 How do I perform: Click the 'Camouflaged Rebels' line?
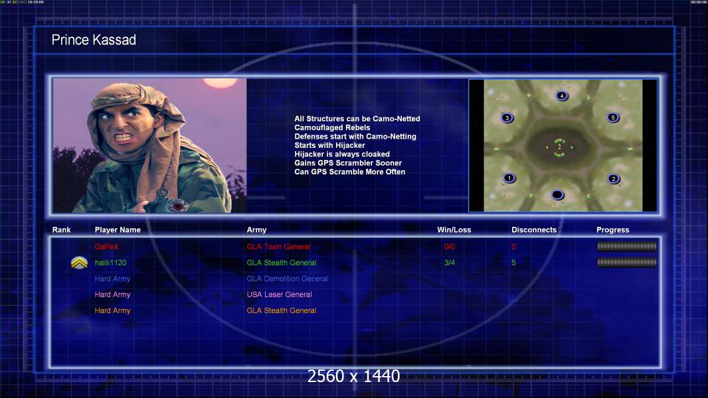point(332,127)
